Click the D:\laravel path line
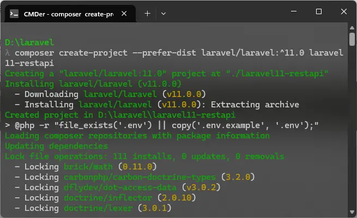Viewport: 357px width, 218px height. [x=29, y=42]
